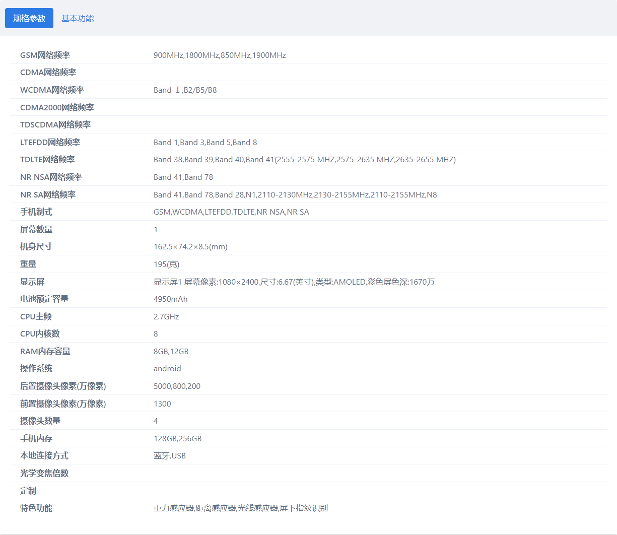Select the WCDMA网络频率 label
Image resolution: width=617 pixels, height=535 pixels.
click(52, 90)
